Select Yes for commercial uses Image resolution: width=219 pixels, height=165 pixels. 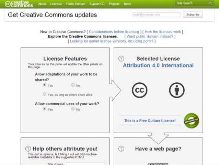pyautogui.click(x=44, y=109)
